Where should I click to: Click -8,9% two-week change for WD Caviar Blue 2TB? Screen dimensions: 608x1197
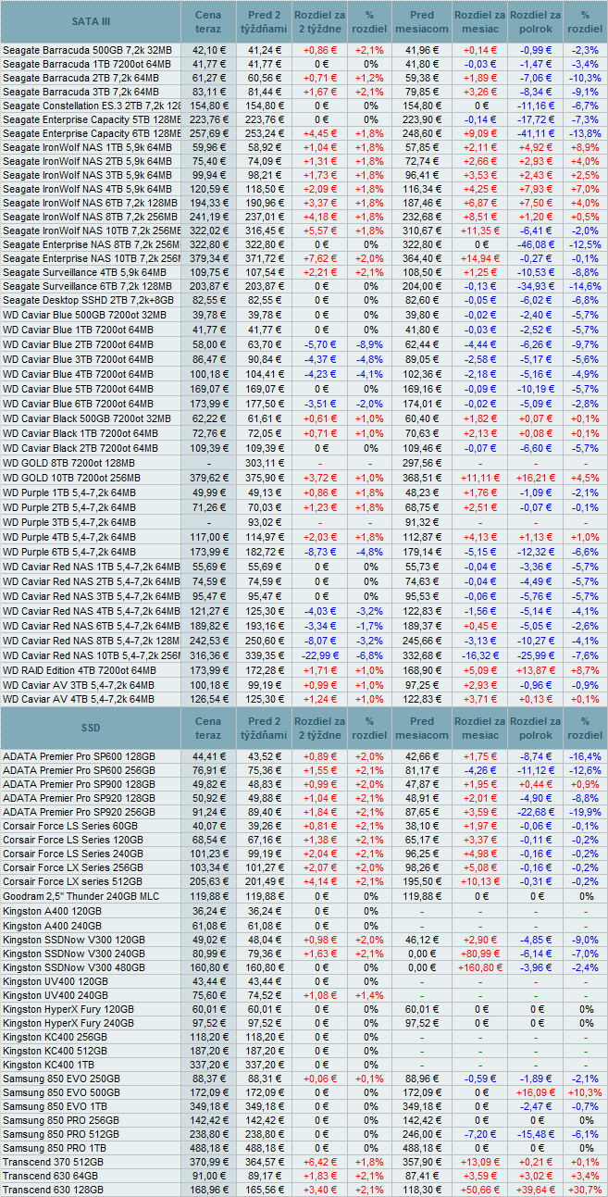click(370, 343)
